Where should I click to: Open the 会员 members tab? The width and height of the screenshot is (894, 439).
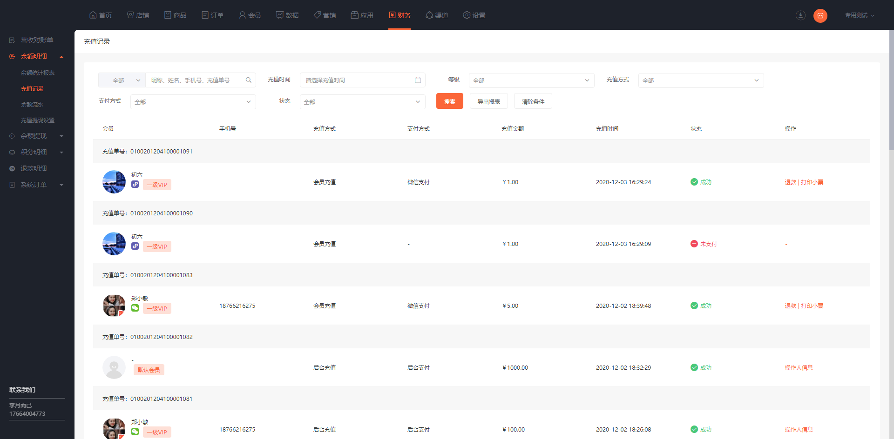(x=250, y=15)
